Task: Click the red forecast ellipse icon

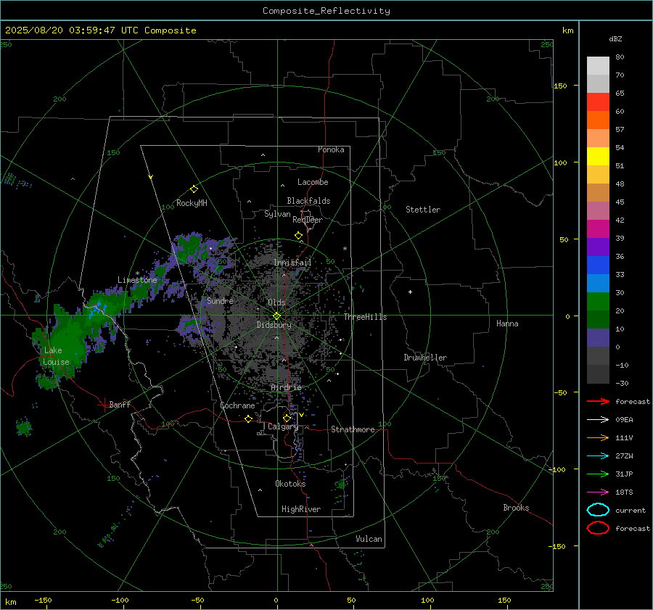Action: 598,528
